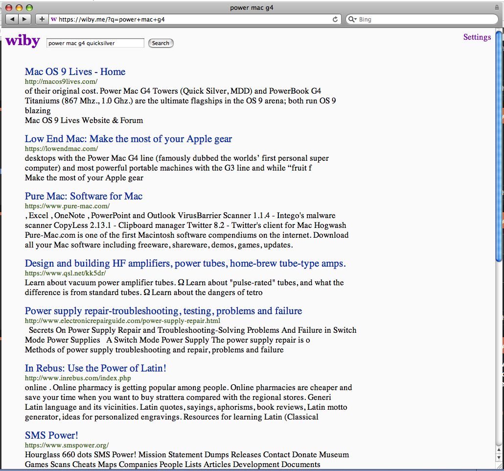The width and height of the screenshot is (504, 471).
Task: Open the Bing search magnifier dropdown
Action: tap(353, 19)
